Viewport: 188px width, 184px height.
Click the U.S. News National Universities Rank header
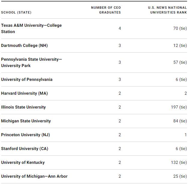[167, 10]
